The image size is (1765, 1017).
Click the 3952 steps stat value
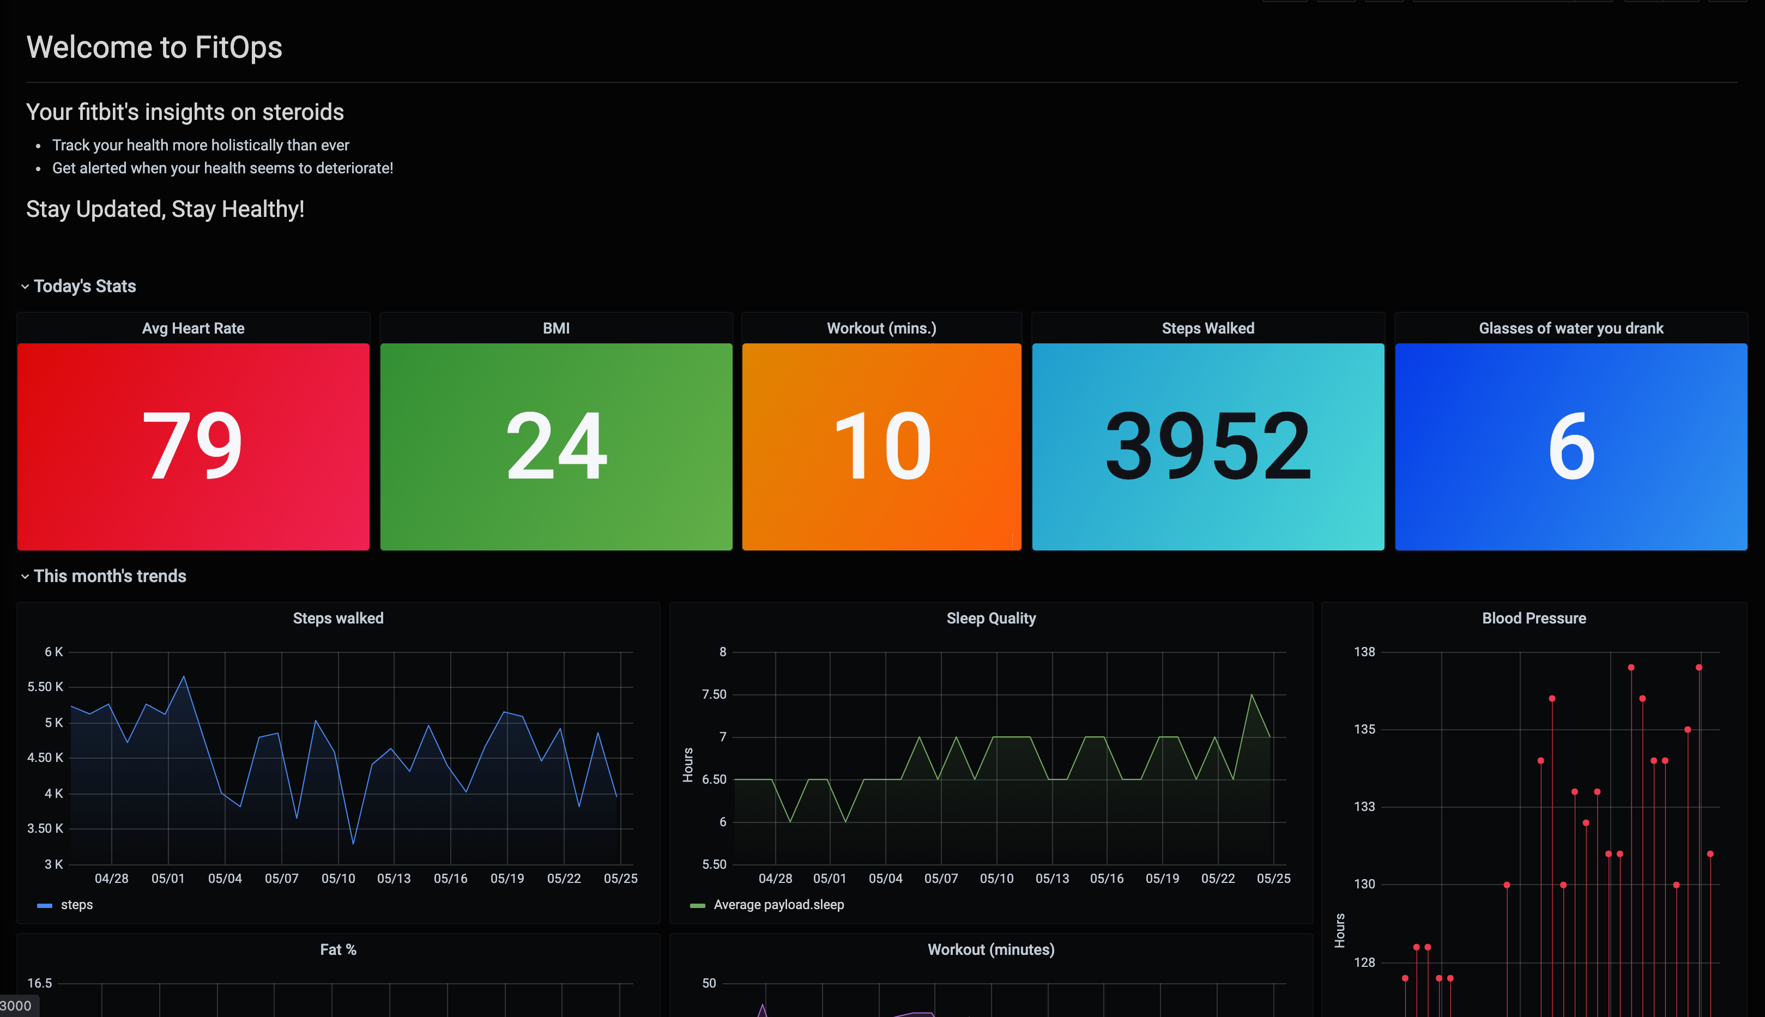[x=1207, y=446]
